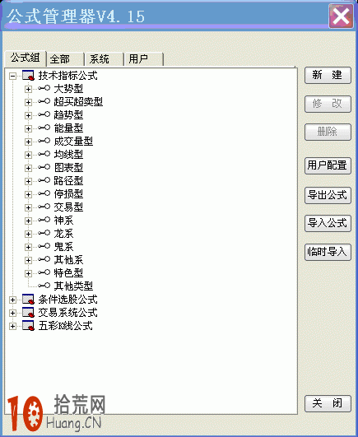Select the 五彩K线公式 label
Image resolution: width=358 pixels, height=437 pixels.
66,326
